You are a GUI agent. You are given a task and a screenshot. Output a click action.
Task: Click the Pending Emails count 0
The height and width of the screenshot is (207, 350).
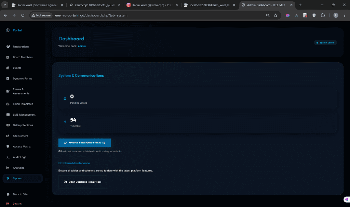pos(72,96)
